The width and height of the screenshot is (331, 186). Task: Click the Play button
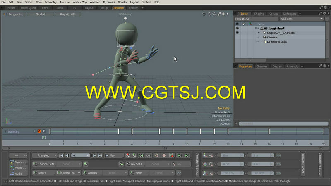tap(114, 155)
